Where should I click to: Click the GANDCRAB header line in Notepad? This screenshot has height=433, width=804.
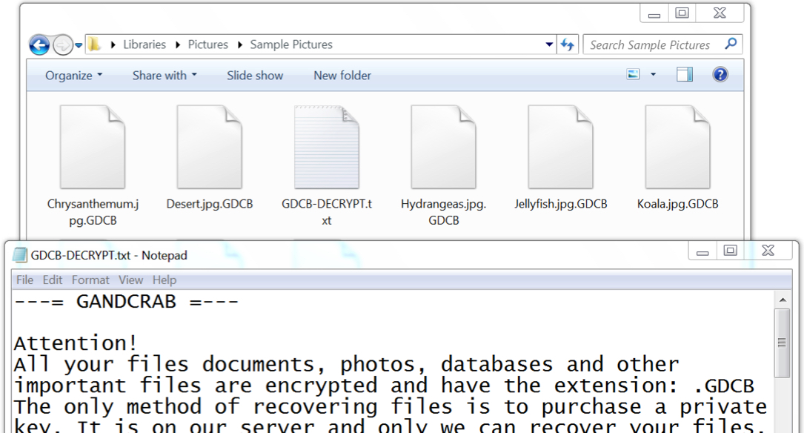click(127, 302)
